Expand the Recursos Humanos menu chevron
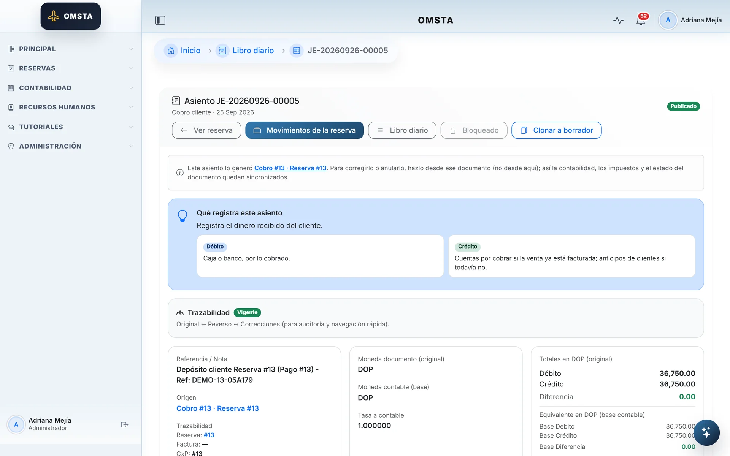This screenshot has height=456, width=730. pyautogui.click(x=131, y=108)
